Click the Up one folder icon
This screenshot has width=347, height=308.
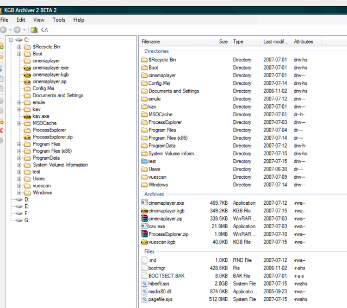[x=34, y=30]
